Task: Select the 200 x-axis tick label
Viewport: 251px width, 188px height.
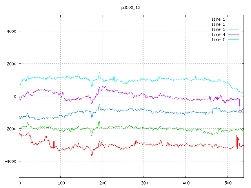Action: pyautogui.click(x=102, y=183)
